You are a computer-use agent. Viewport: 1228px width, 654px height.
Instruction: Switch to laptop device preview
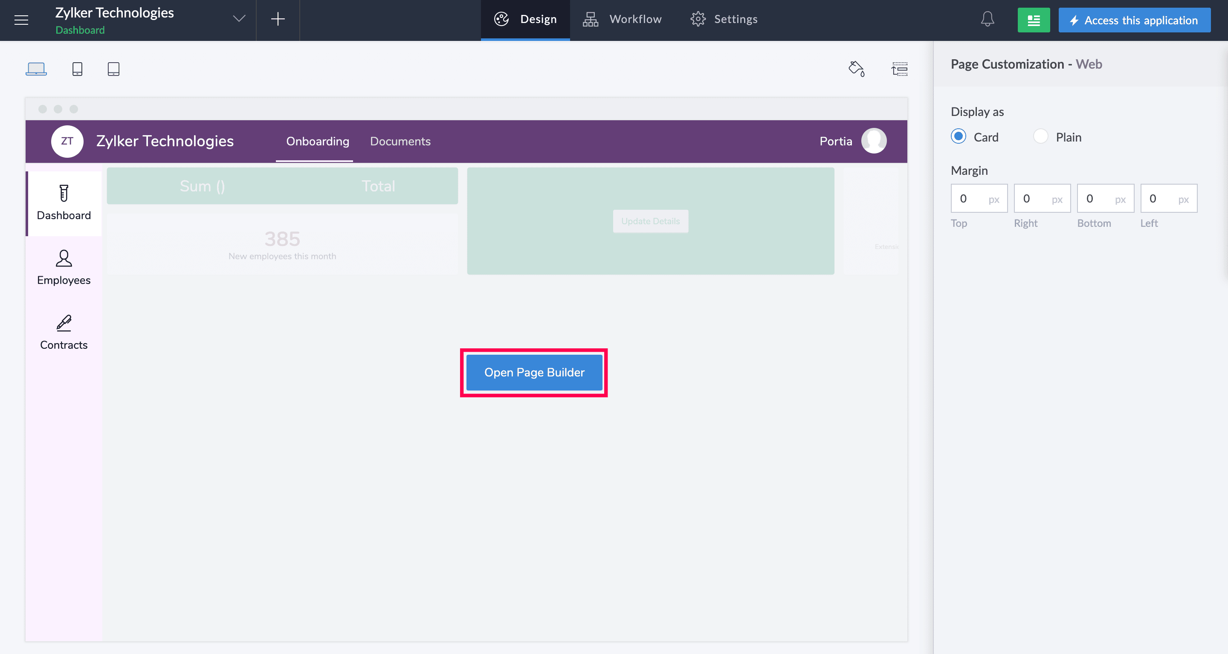36,69
